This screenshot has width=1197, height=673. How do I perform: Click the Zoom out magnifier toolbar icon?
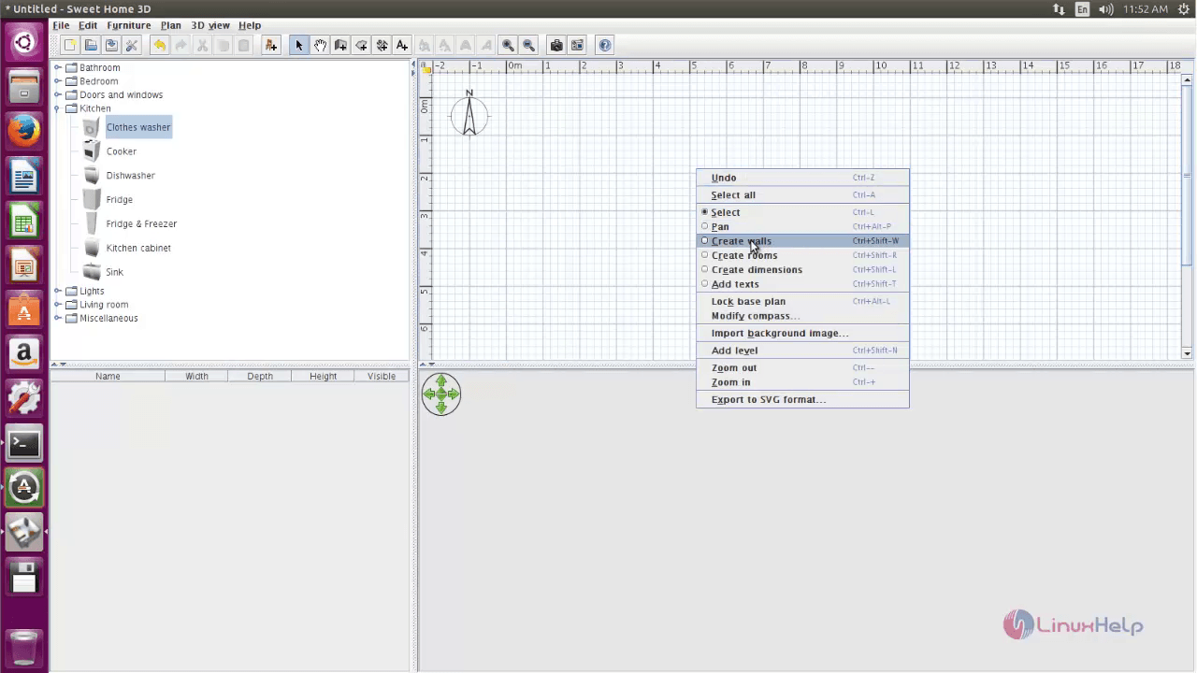(x=528, y=45)
